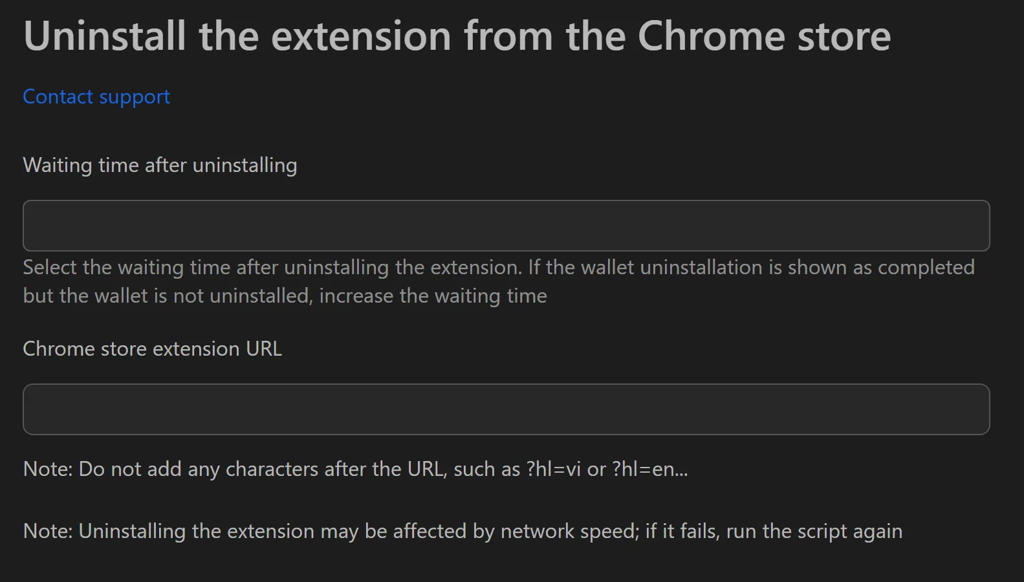Activate the URL box below Chrome store label

tap(507, 409)
